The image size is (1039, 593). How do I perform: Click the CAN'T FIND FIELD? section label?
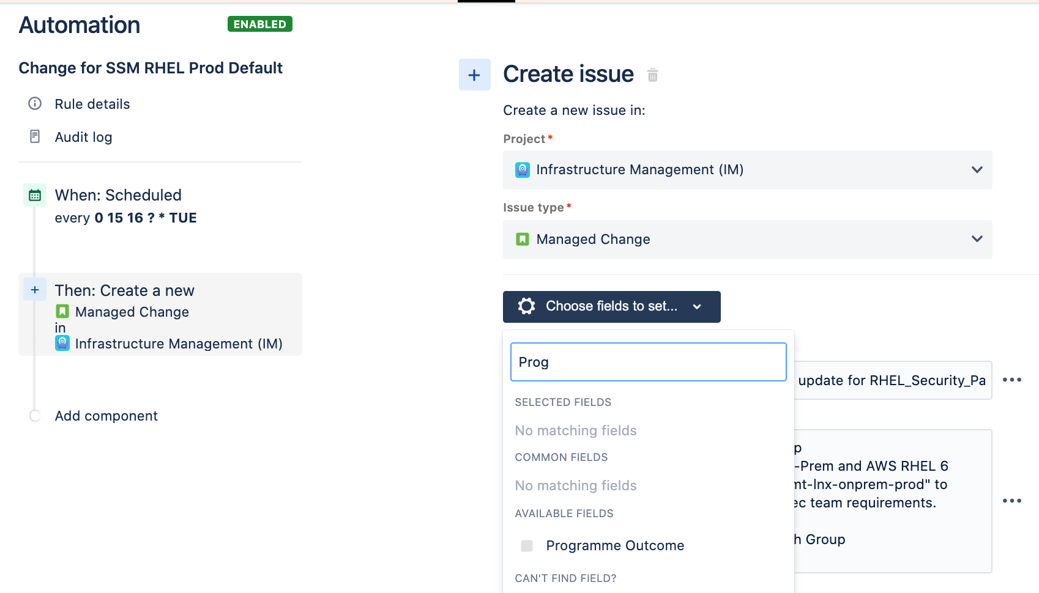(565, 578)
